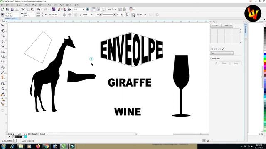266x149 pixels.
Task: Select double arc envelope mode in docker
Action: (x=219, y=49)
